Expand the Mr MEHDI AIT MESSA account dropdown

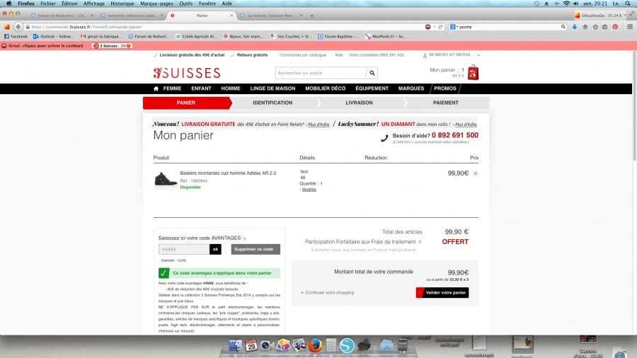click(x=478, y=54)
